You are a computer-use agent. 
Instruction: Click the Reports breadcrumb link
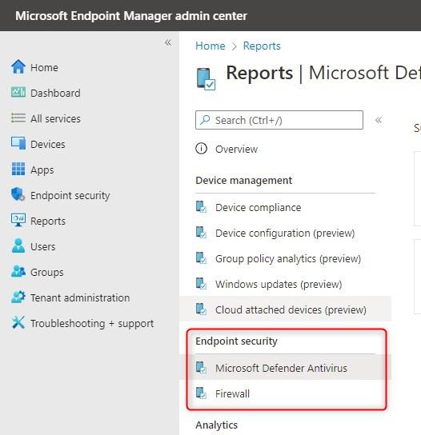pyautogui.click(x=262, y=46)
